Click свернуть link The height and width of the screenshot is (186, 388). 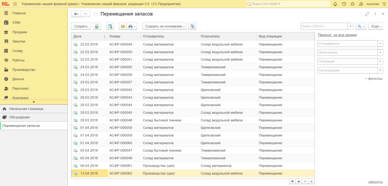375,182
